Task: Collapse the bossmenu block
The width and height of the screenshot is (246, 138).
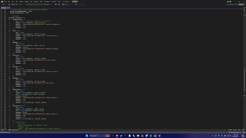Action: coord(9,78)
